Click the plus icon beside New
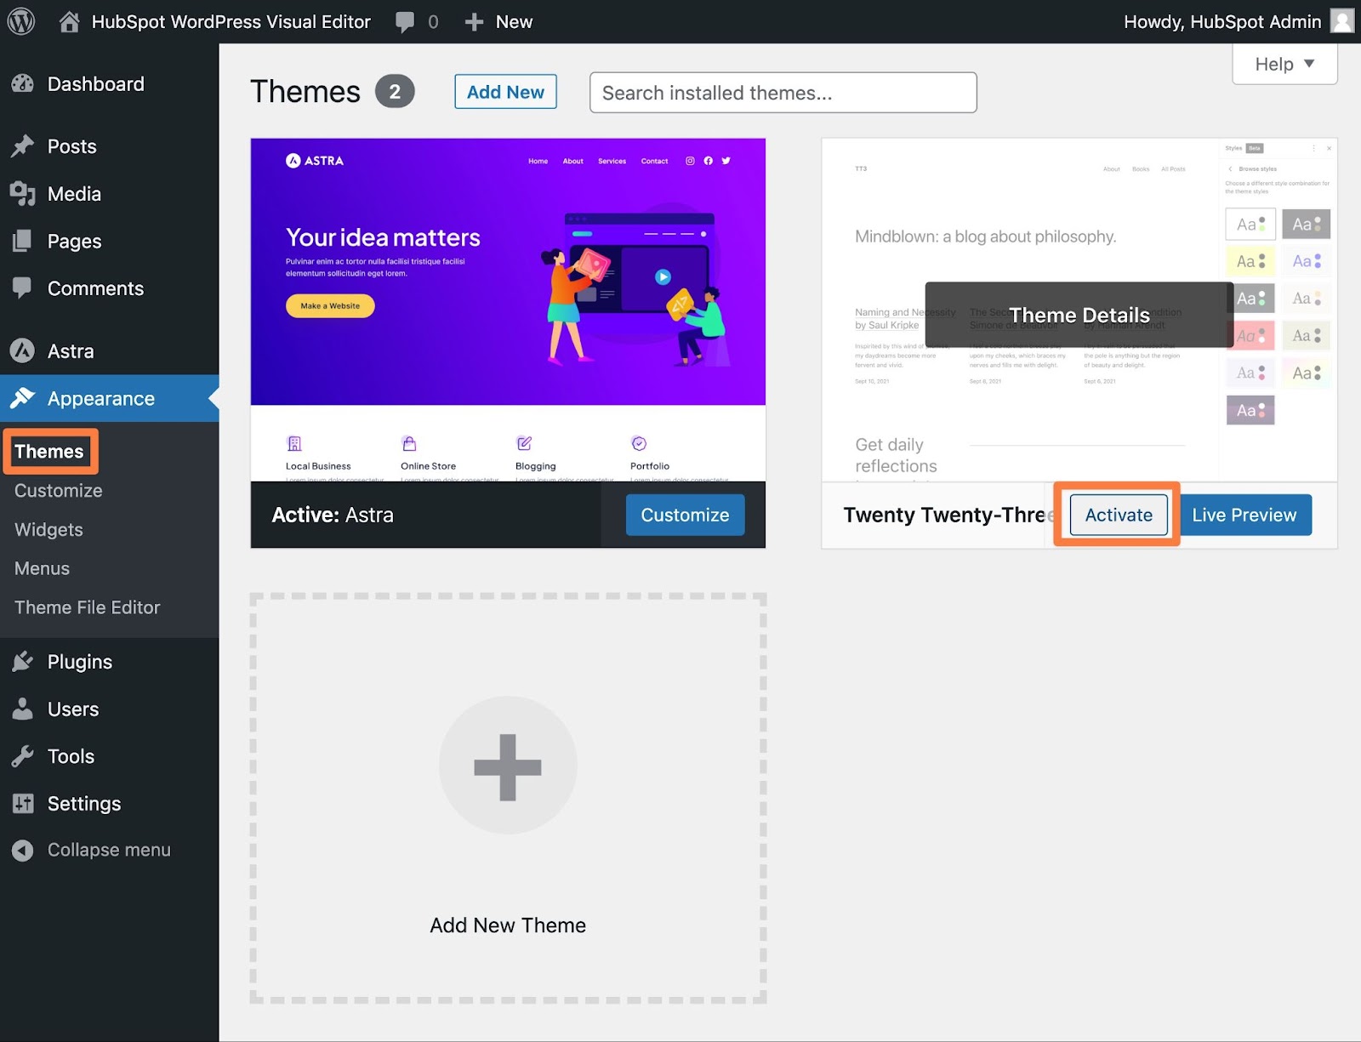Image resolution: width=1361 pixels, height=1042 pixels. tap(474, 22)
